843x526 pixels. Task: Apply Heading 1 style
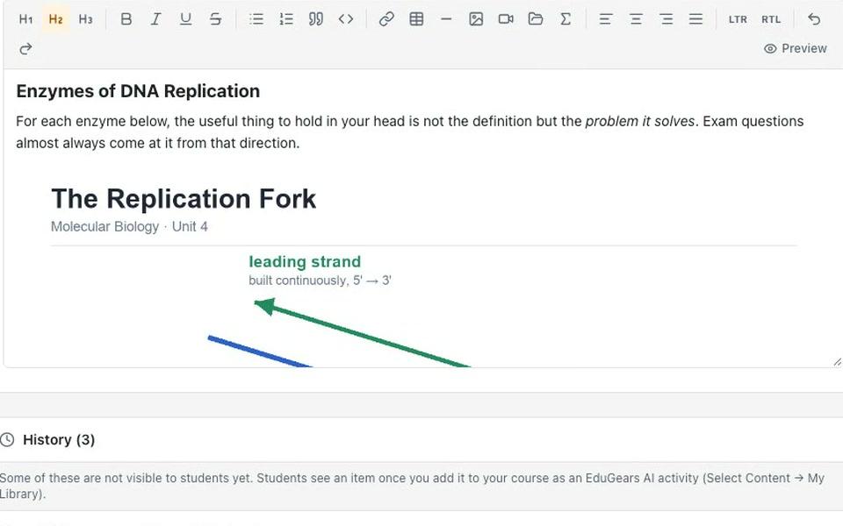[x=25, y=19]
